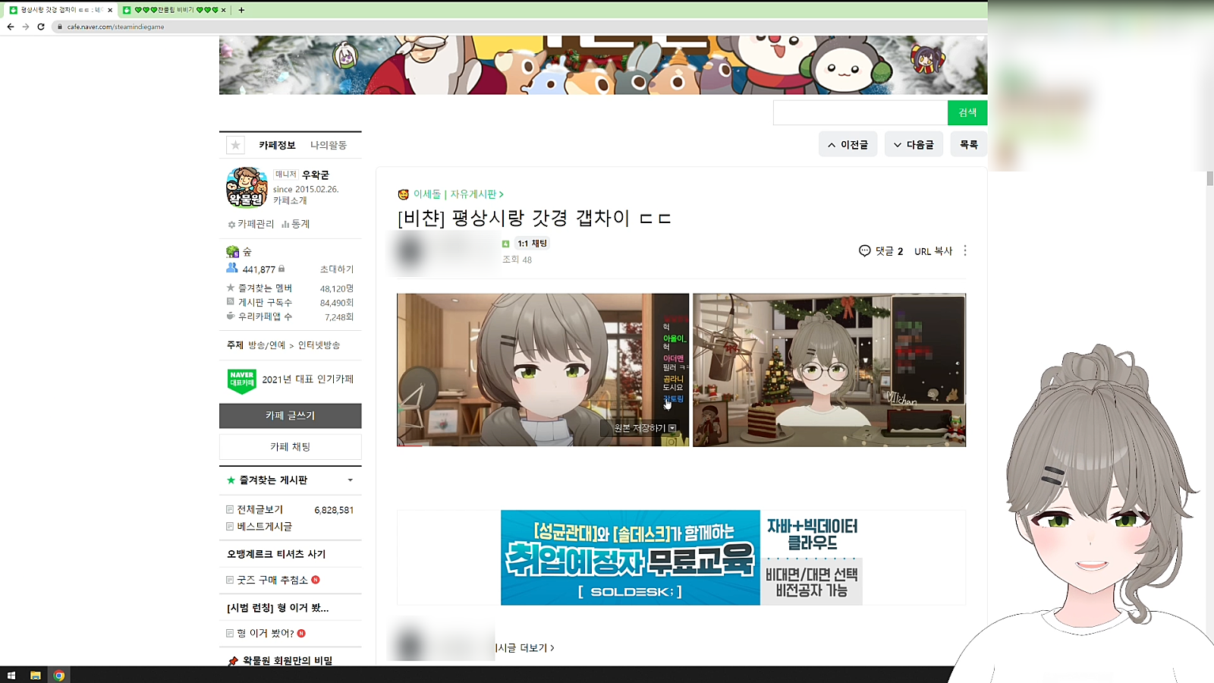This screenshot has height=683, width=1214.
Task: Open the 형 이거 봤어? board
Action: tap(266, 633)
